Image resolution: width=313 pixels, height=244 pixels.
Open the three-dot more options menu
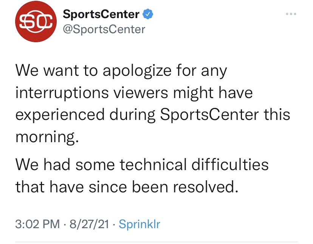pyautogui.click(x=291, y=14)
